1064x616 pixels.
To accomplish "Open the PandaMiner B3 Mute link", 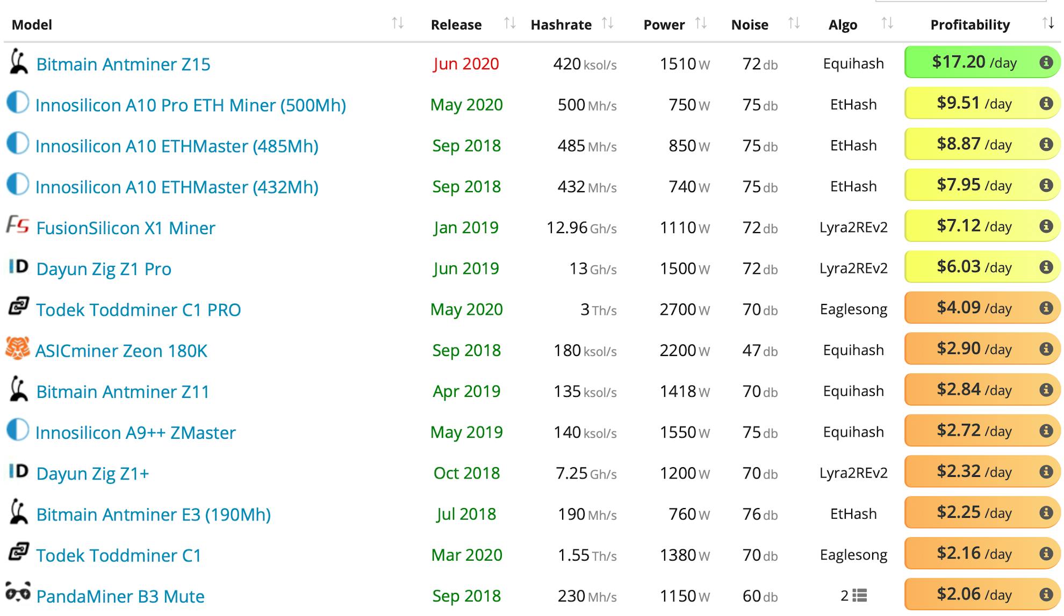I will point(120,596).
